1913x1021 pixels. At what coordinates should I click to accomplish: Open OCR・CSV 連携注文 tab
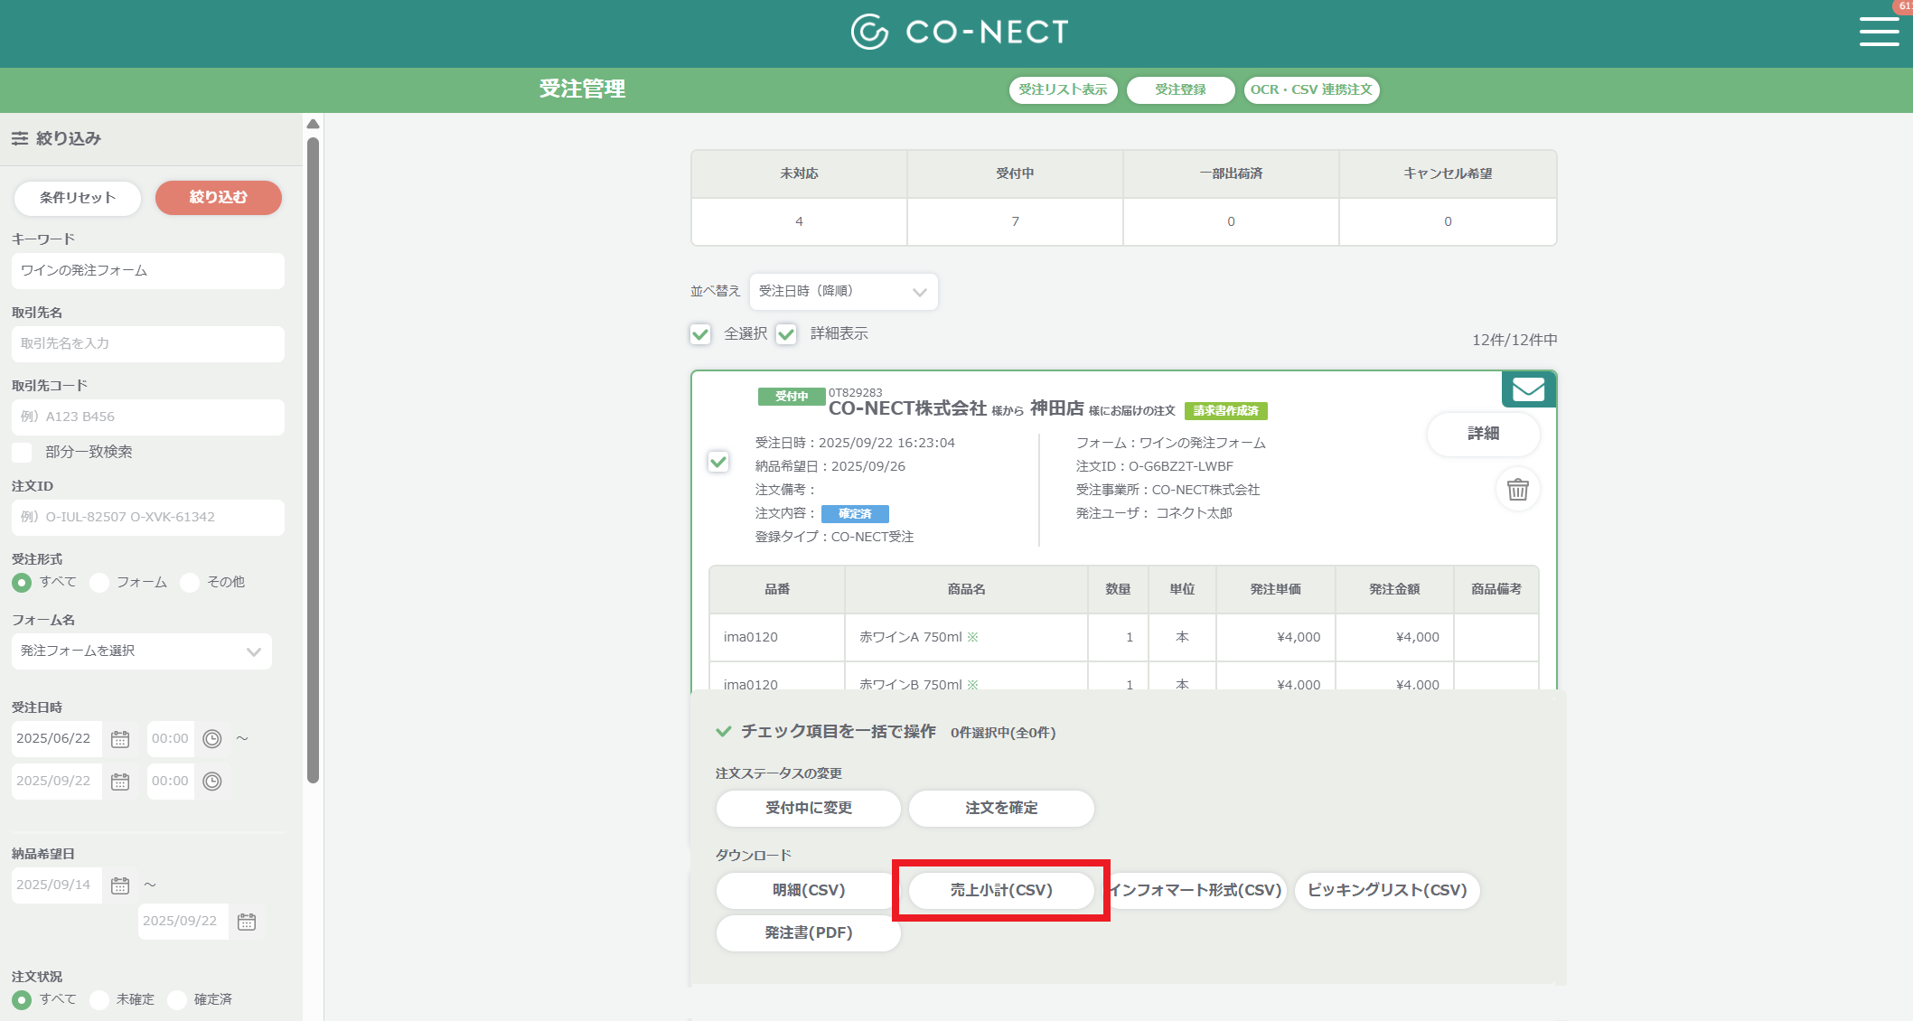click(1311, 89)
